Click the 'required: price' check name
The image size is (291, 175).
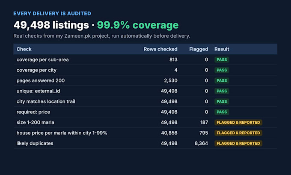click(x=33, y=112)
